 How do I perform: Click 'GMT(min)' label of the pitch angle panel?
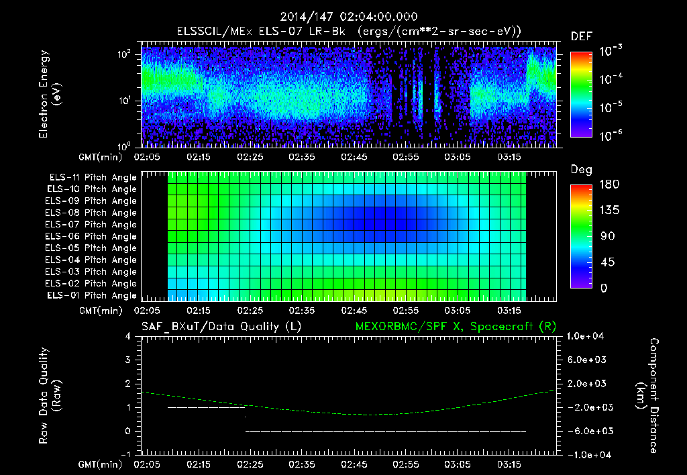[x=101, y=311]
